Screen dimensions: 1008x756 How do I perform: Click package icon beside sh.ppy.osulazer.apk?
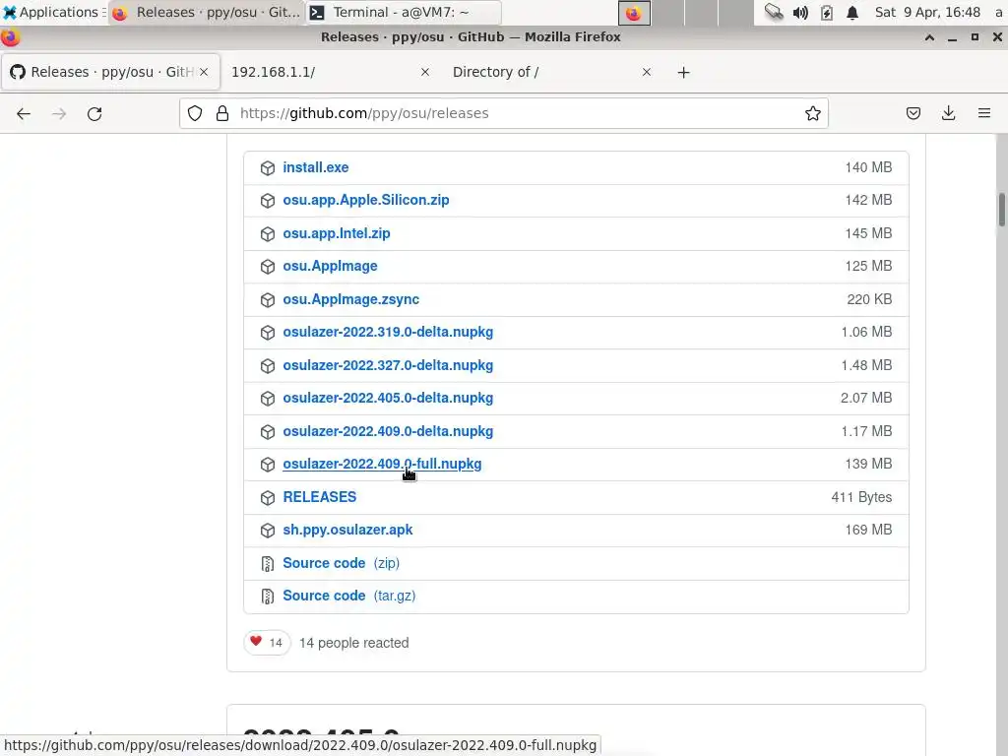268,531
